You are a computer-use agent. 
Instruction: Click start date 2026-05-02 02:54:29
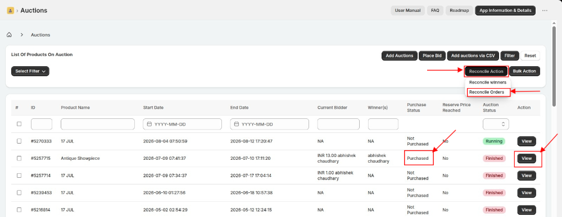tap(165, 210)
